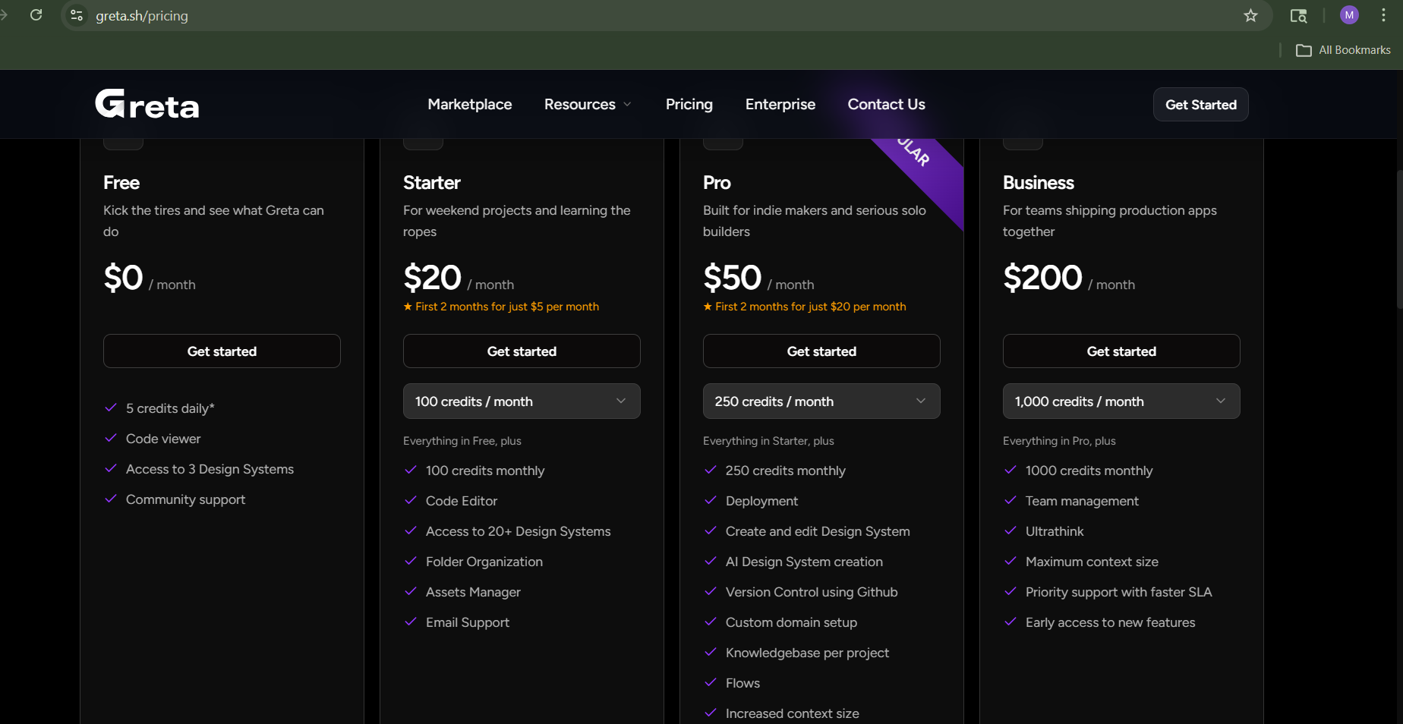Click the Starter $5 per month promo text
The width and height of the screenshot is (1403, 724).
(x=501, y=307)
